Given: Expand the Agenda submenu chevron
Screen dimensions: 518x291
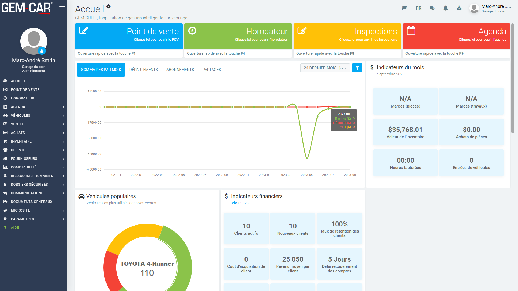Looking at the screenshot, I should [x=63, y=107].
